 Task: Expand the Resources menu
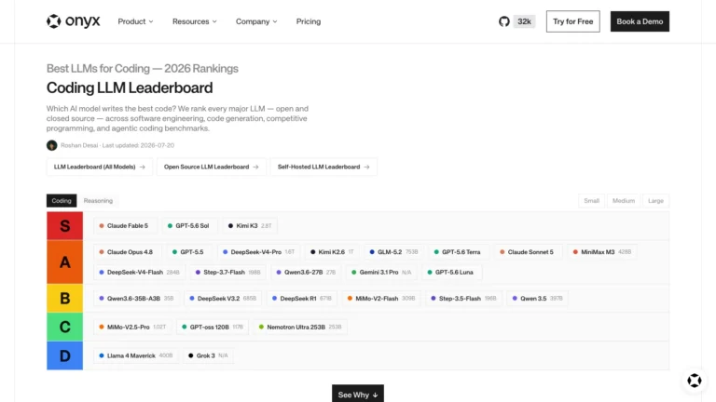[195, 21]
